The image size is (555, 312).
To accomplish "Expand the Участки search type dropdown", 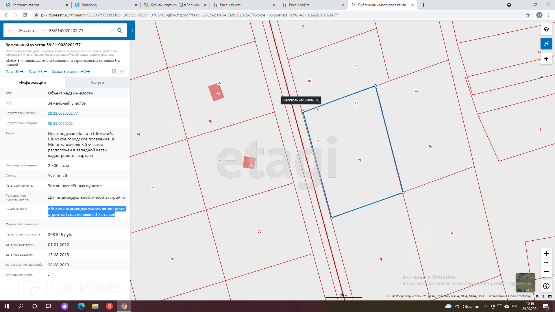I will [x=44, y=30].
